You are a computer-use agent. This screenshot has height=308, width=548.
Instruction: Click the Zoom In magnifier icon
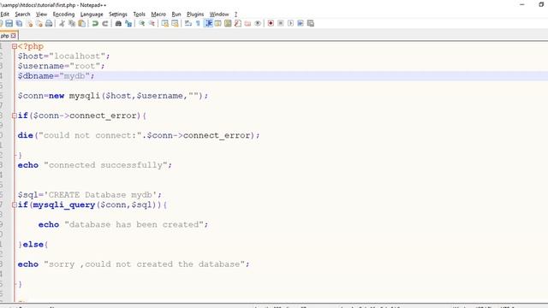tap(141, 23)
